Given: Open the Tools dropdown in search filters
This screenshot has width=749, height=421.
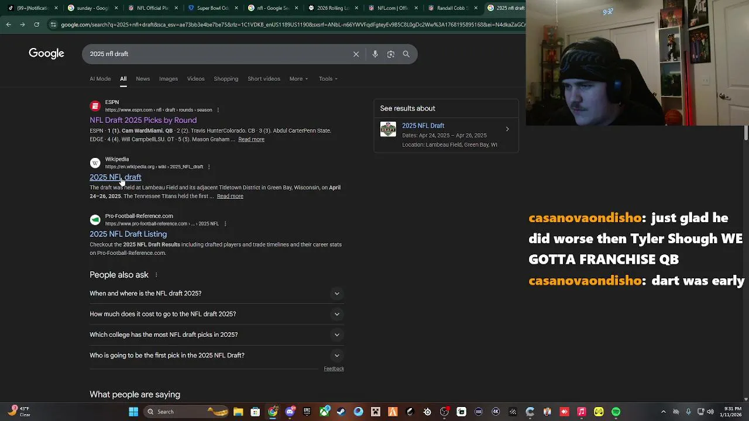Looking at the screenshot, I should (x=328, y=79).
